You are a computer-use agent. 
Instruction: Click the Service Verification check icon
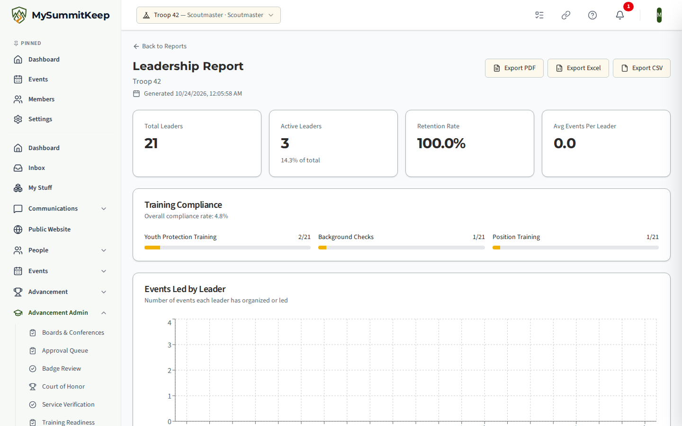[x=33, y=405]
